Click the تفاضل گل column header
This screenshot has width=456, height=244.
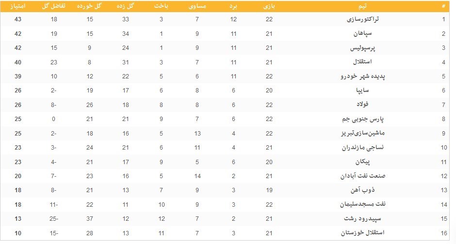[53, 6]
